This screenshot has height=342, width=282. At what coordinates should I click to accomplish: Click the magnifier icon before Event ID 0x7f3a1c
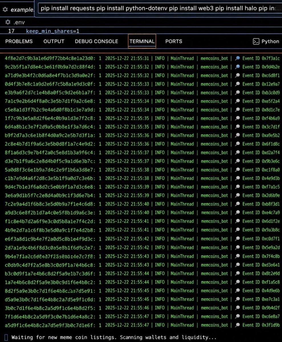238,58
